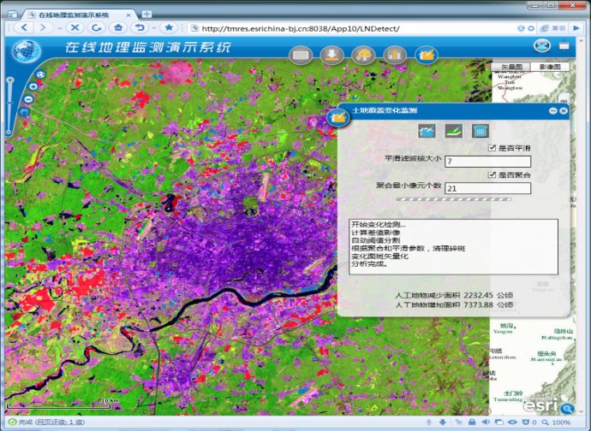Click the download arrow tool in the top toolbar
Screen dimensions: 591x431
point(331,56)
